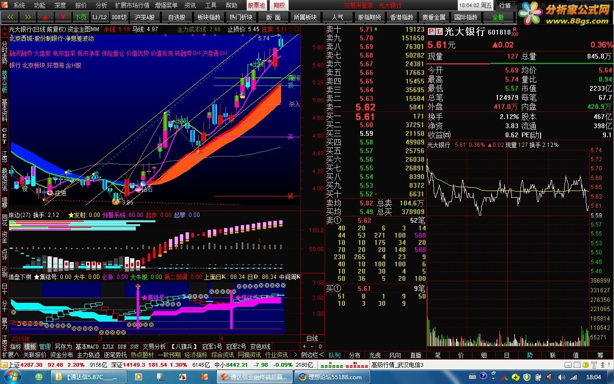Click the power plug tray icon
Viewport: 614px width, 384px height.
coord(538,377)
